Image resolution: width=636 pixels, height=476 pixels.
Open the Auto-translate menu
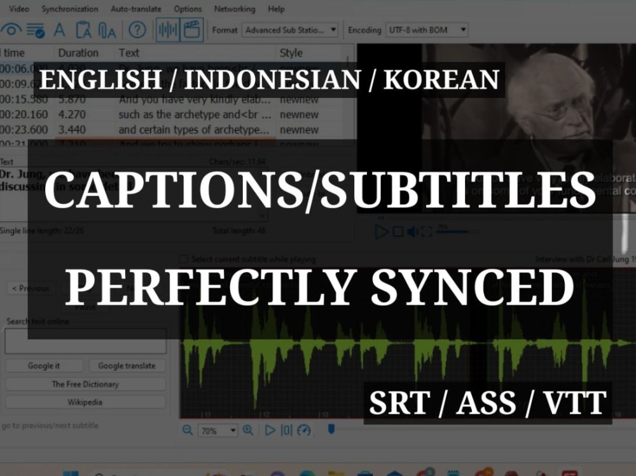pyautogui.click(x=136, y=8)
